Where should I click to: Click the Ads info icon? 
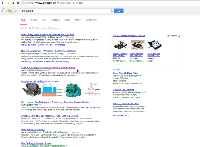coord(118,70)
